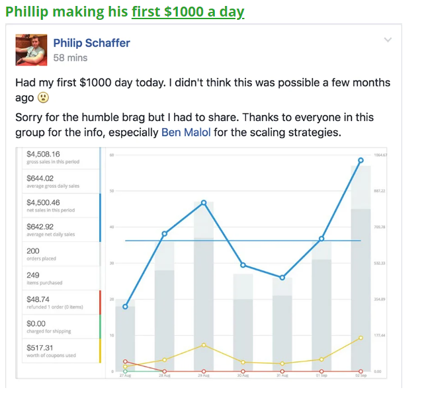Open Philip Schaffer's profile picture
This screenshot has width=426, height=394.
click(x=31, y=50)
